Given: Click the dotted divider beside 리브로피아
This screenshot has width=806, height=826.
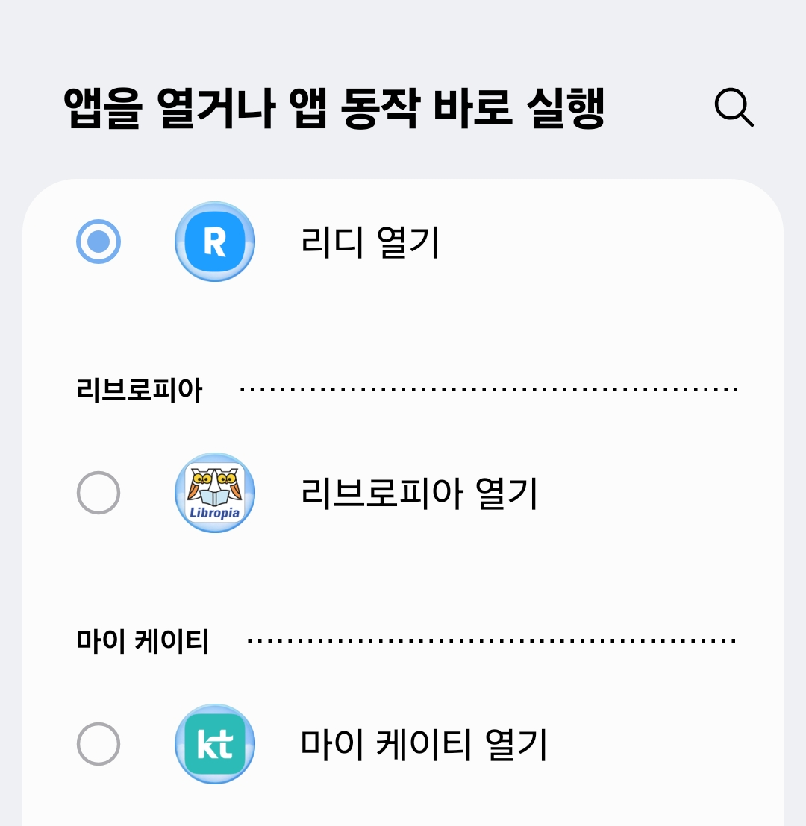Looking at the screenshot, I should pos(489,389).
